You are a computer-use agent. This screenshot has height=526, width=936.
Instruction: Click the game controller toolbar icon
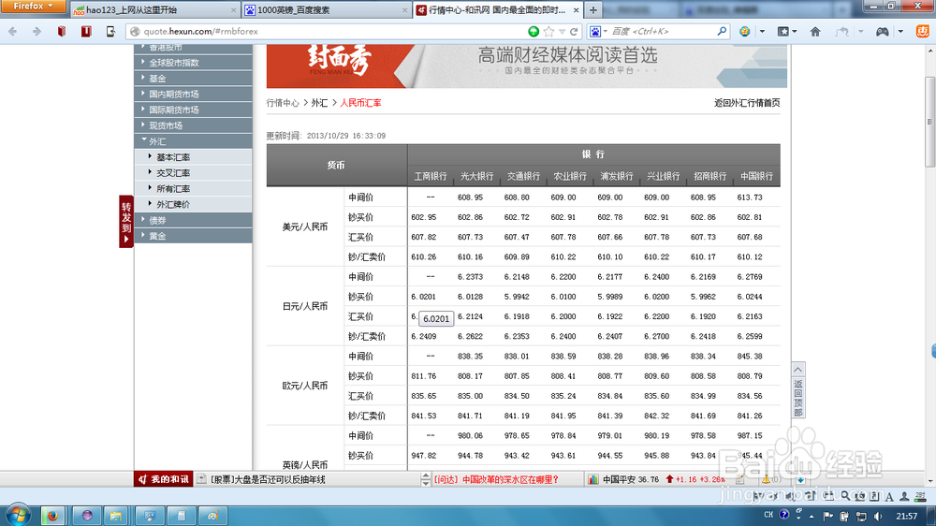coord(882,31)
